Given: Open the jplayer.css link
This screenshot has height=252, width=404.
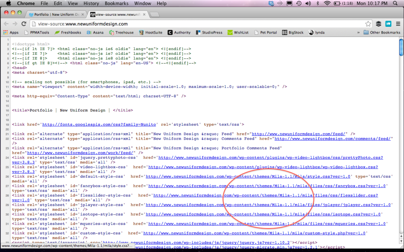Looking at the screenshot, I should (268, 205).
